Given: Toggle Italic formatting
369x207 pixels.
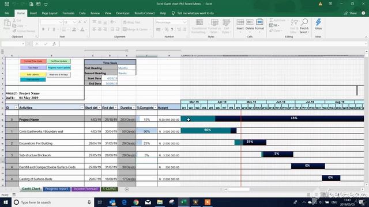Looking at the screenshot, I should tap(48, 29).
